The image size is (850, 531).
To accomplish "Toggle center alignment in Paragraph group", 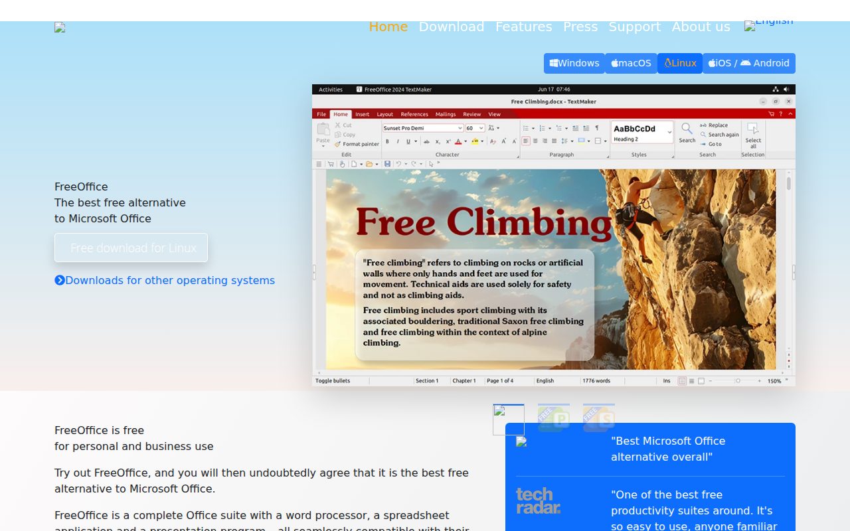I will click(535, 141).
